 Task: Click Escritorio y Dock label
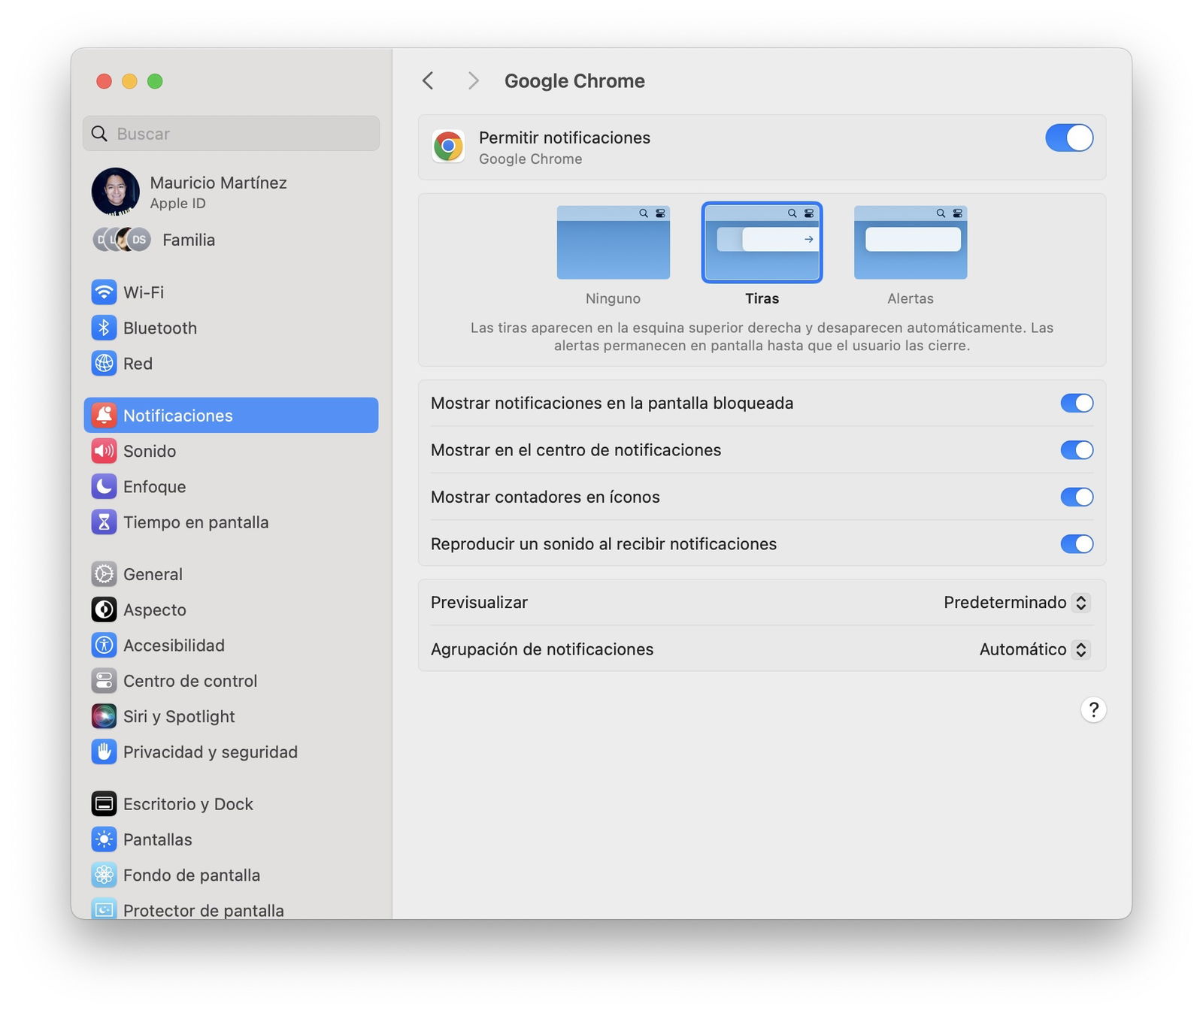[x=188, y=804]
